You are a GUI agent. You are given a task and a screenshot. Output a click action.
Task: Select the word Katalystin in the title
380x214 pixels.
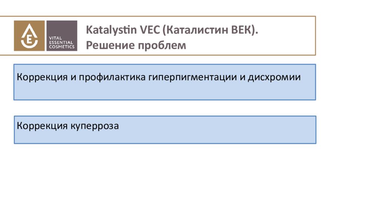click(x=111, y=30)
